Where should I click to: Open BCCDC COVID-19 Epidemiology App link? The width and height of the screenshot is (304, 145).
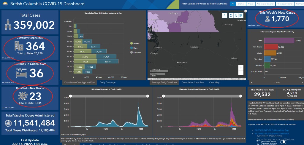pos(271,130)
